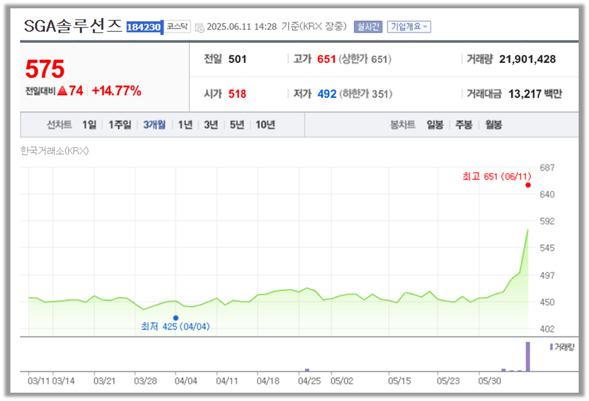Viewport: 589px width, 401px height.
Task: Click the red 최고 651 chart marker dot
Action: pyautogui.click(x=528, y=185)
